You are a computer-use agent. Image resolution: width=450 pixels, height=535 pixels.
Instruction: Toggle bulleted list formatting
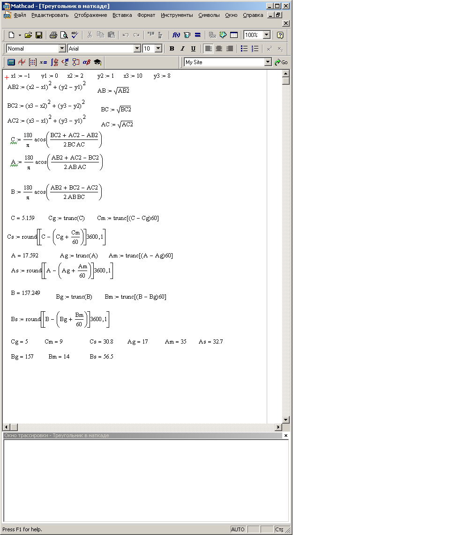244,49
